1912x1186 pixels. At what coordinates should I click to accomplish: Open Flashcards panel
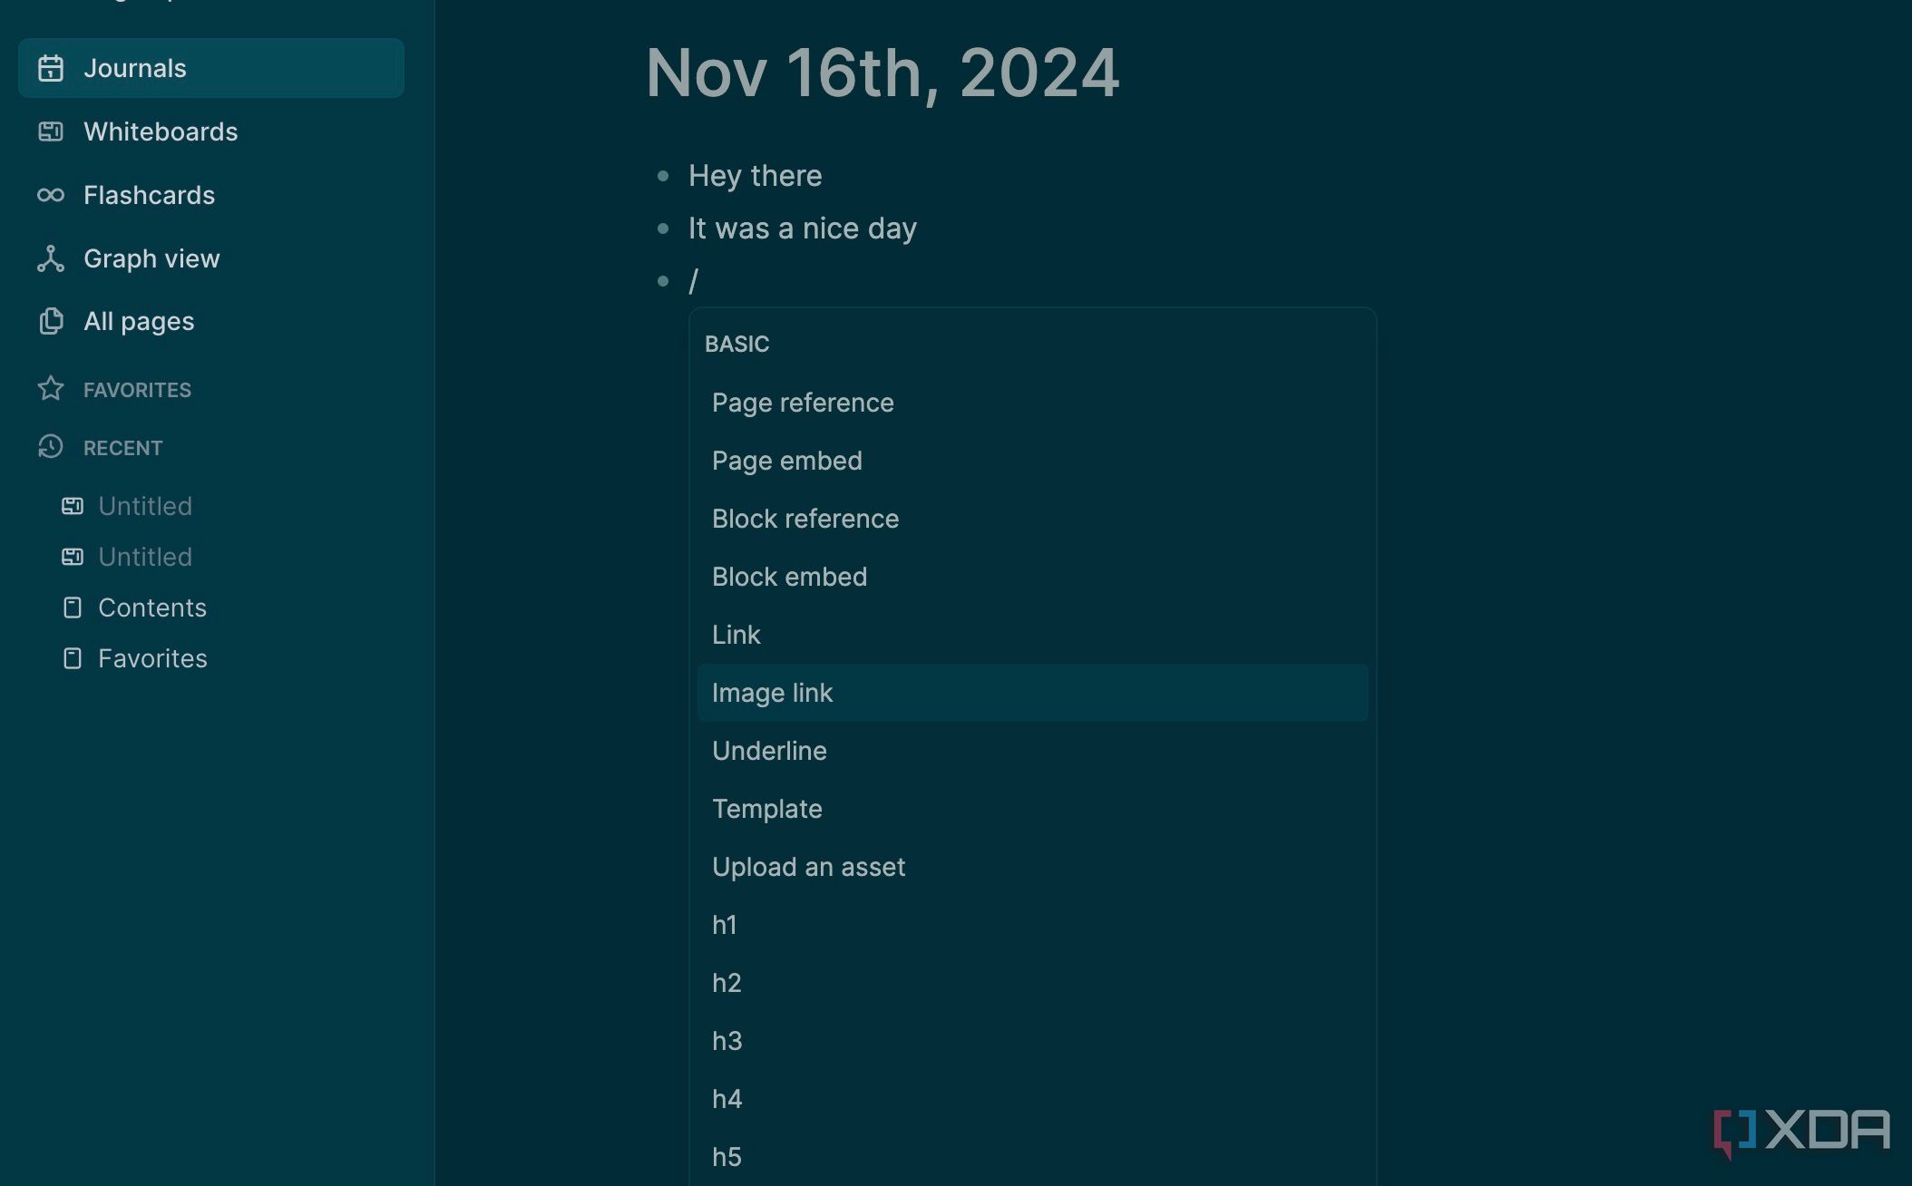pyautogui.click(x=148, y=194)
